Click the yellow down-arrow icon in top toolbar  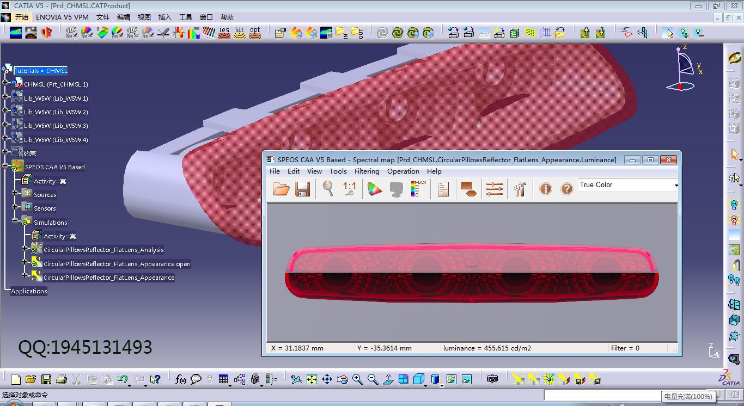click(600, 33)
